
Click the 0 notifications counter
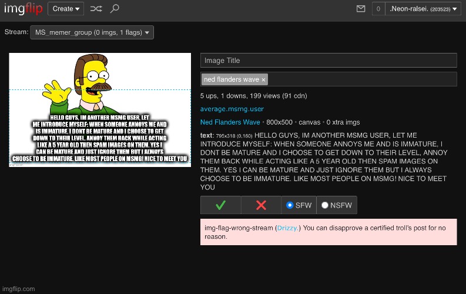coord(378,9)
